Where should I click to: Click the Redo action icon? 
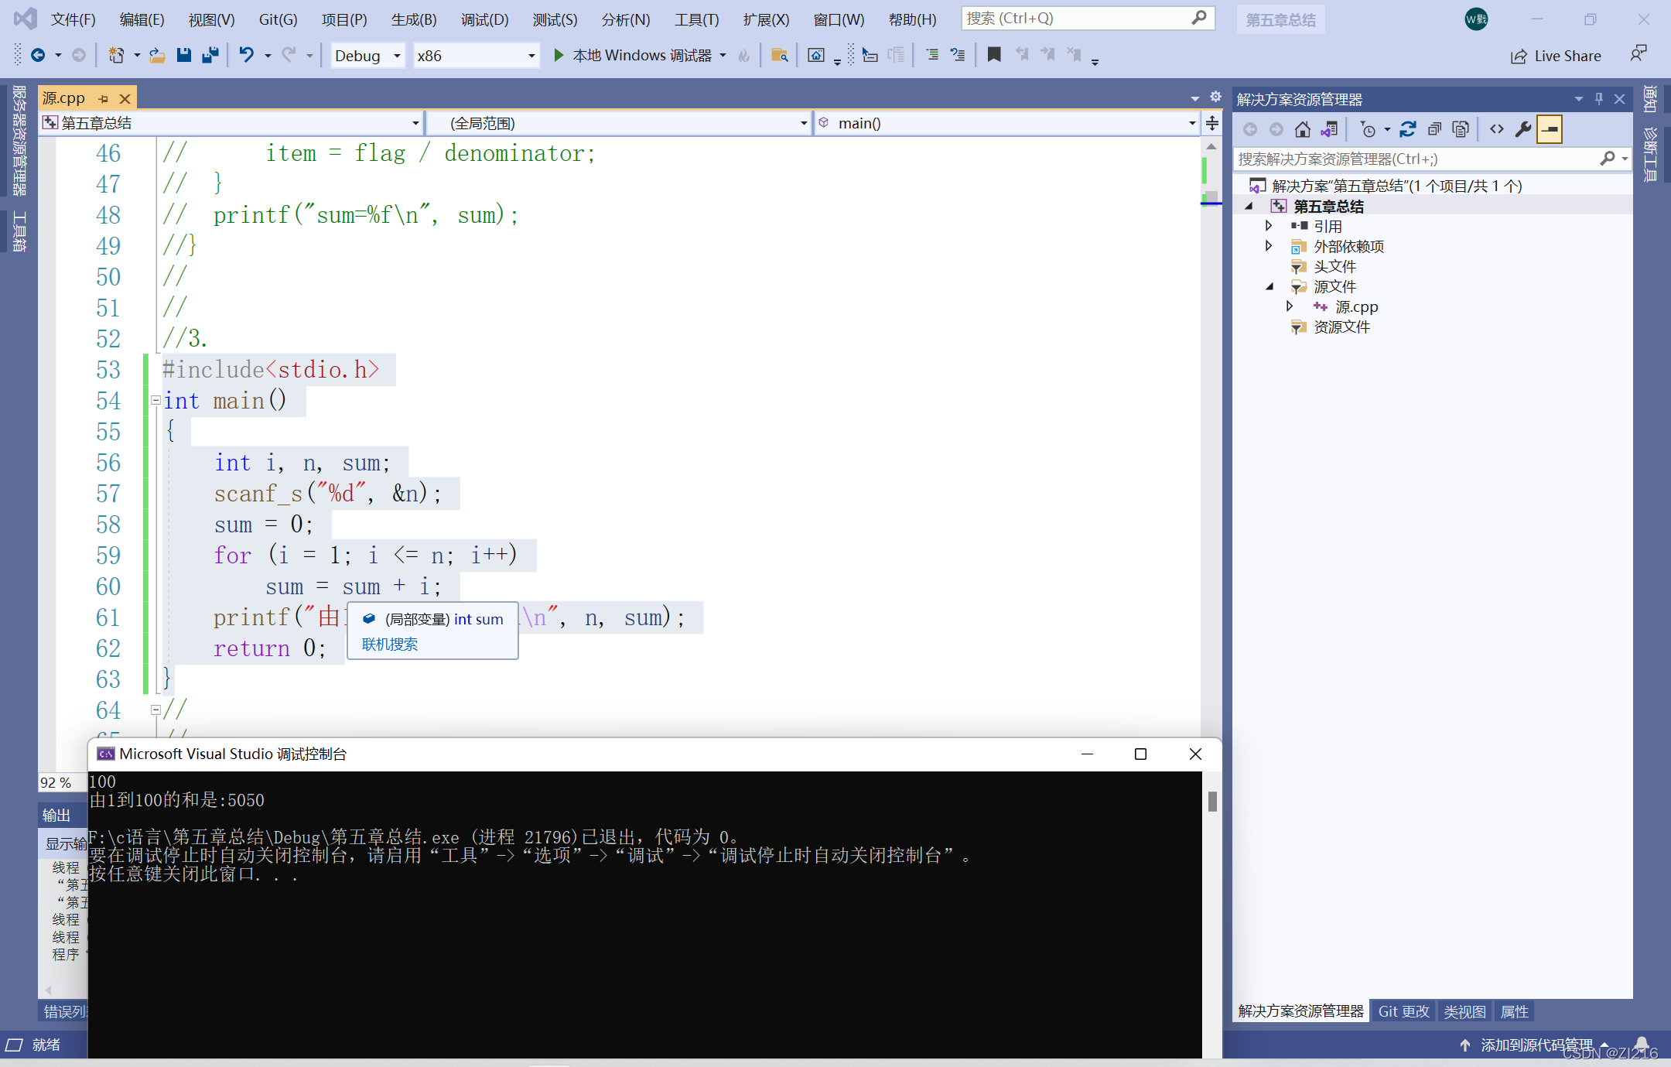pyautogui.click(x=285, y=59)
